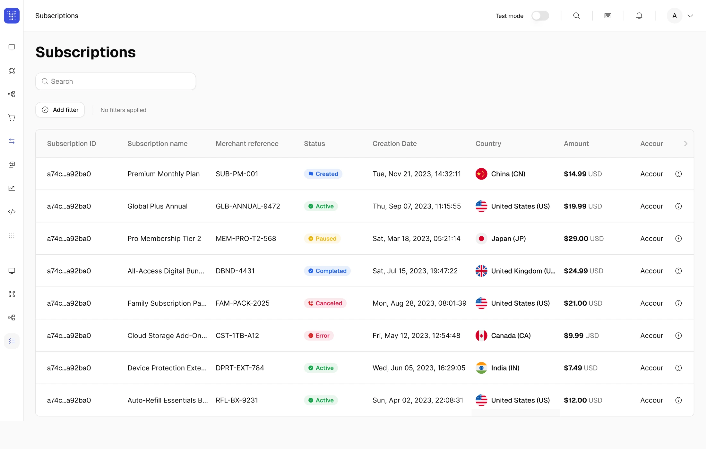
Task: Open the analytics chart sidebar icon
Action: pyautogui.click(x=12, y=188)
